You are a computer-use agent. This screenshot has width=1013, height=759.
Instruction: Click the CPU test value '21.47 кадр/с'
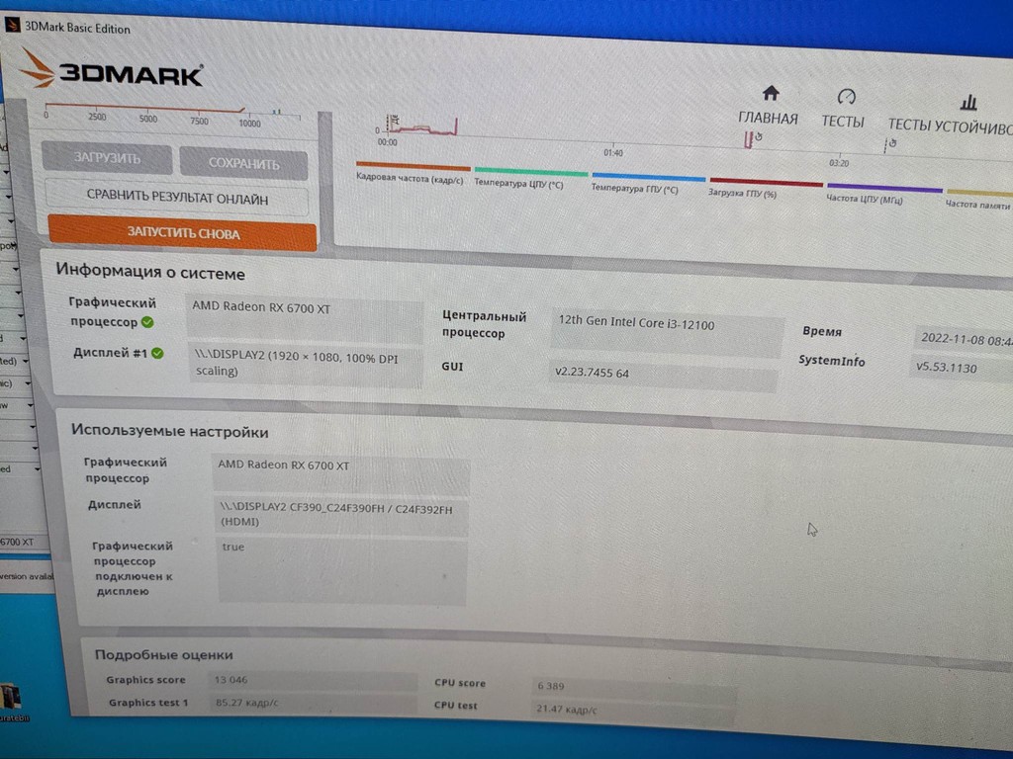633,711
